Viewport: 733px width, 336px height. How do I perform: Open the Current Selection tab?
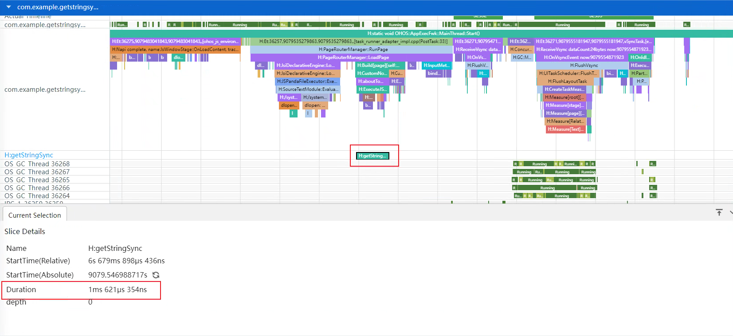click(x=35, y=215)
